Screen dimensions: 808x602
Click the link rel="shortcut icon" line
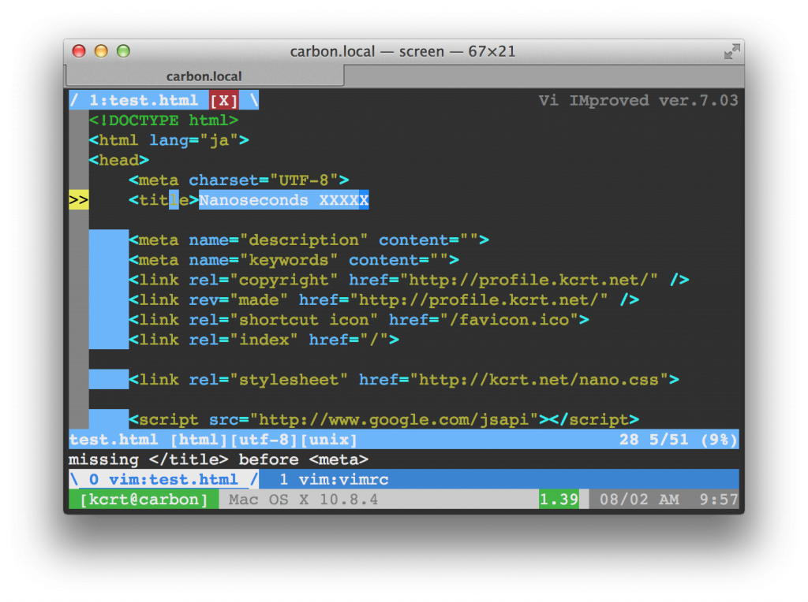click(359, 320)
